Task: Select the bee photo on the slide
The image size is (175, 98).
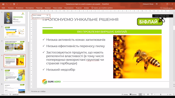Action: coord(137,57)
